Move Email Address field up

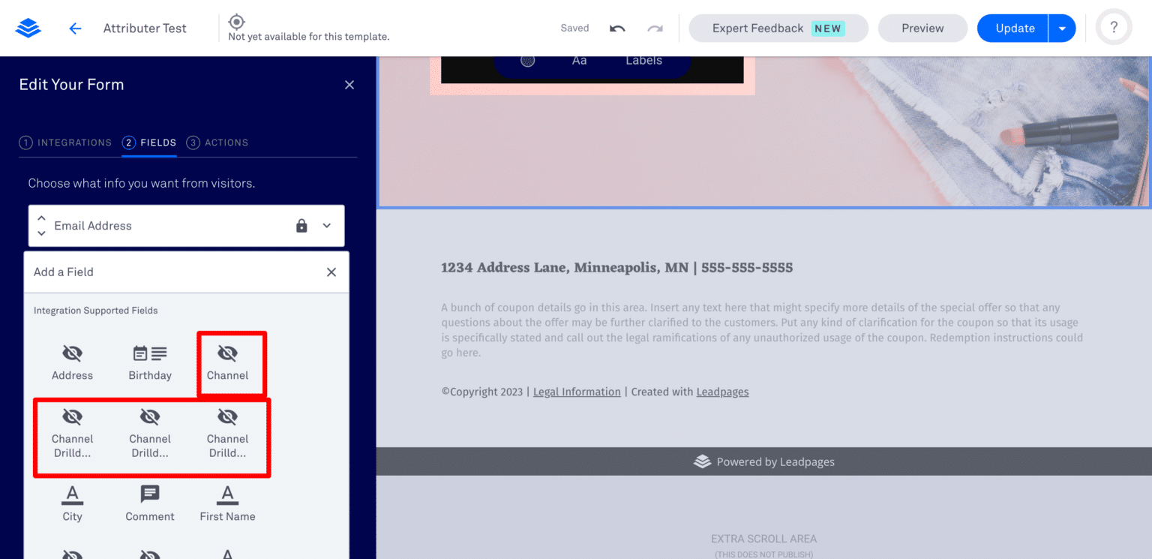41,218
